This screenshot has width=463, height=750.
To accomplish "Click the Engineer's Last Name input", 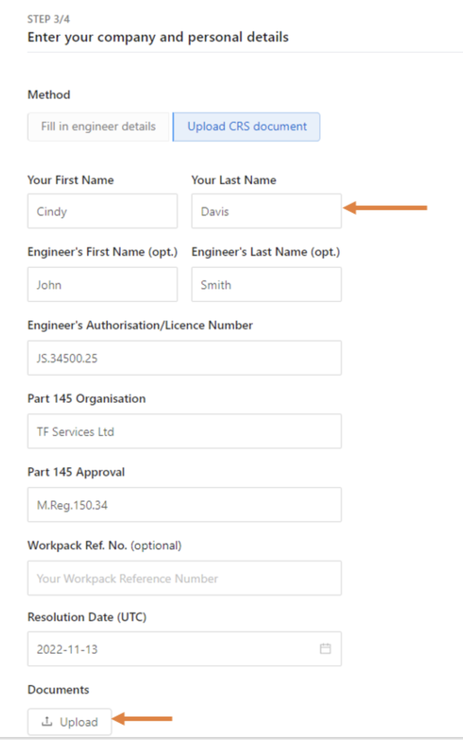I will point(266,284).
